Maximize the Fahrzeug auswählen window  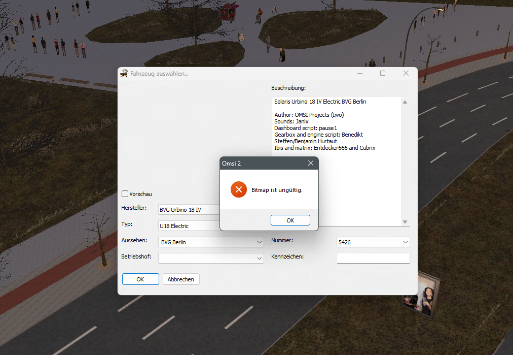click(x=383, y=74)
